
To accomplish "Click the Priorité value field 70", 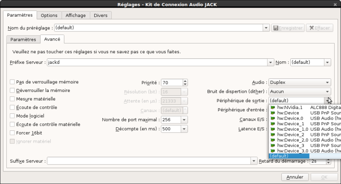I will [172, 83].
